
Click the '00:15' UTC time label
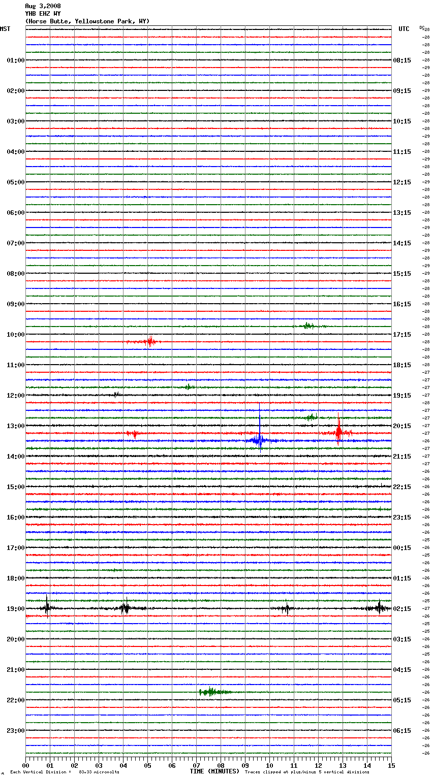(x=402, y=548)
